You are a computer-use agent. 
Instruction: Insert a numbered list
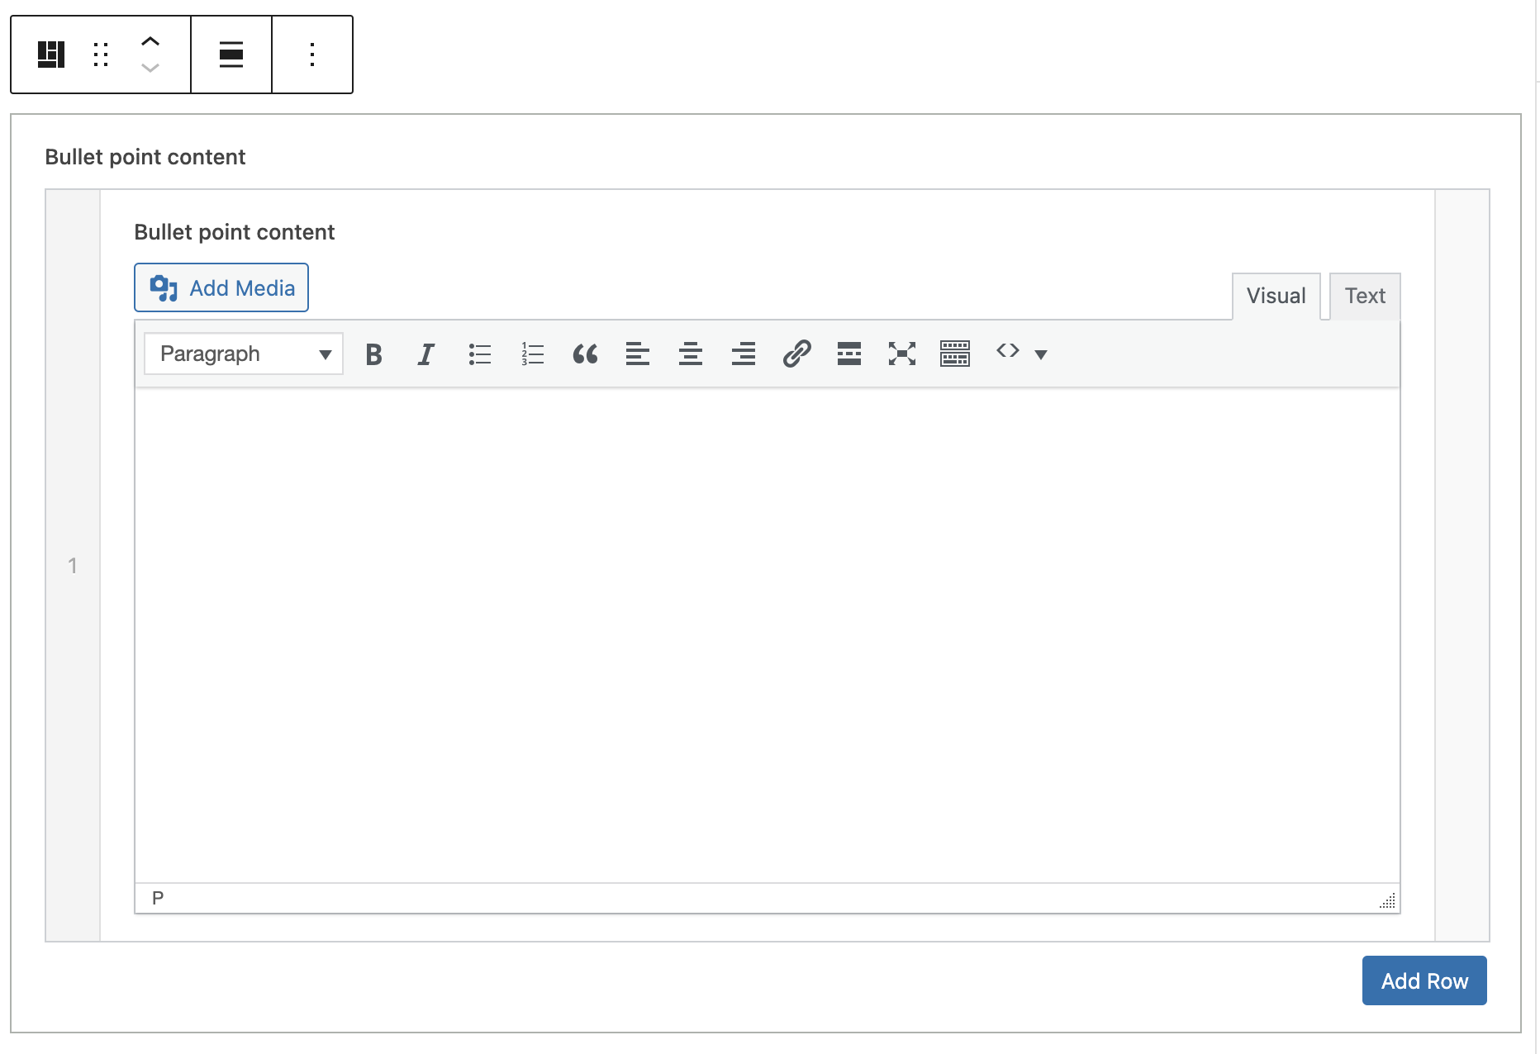(x=532, y=354)
